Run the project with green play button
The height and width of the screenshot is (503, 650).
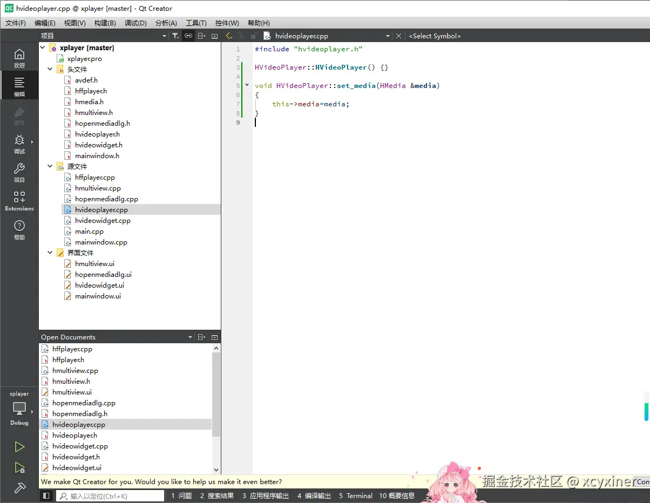tap(19, 447)
